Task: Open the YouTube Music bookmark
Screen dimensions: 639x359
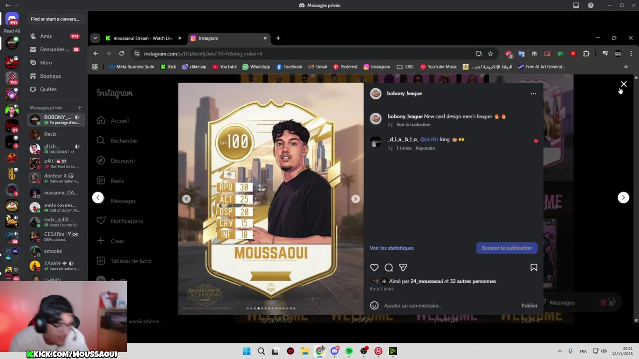Action: coord(438,67)
